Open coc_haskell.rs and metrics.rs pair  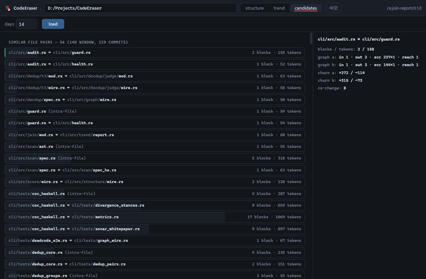pyautogui.click(x=155, y=217)
